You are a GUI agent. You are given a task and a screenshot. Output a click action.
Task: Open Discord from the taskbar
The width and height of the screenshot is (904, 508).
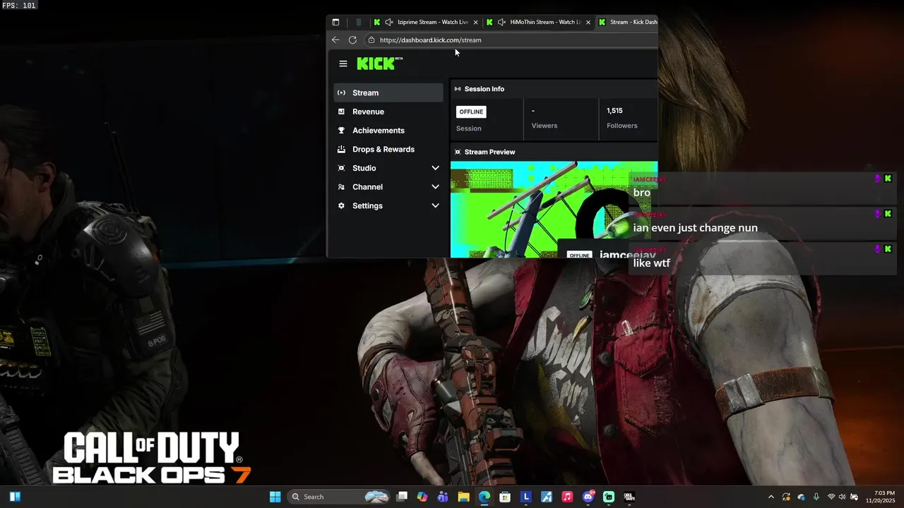coord(588,497)
